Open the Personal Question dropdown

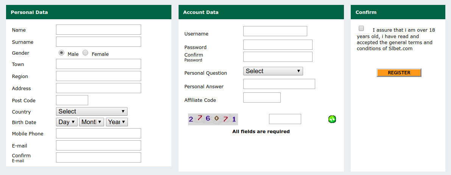(x=273, y=71)
